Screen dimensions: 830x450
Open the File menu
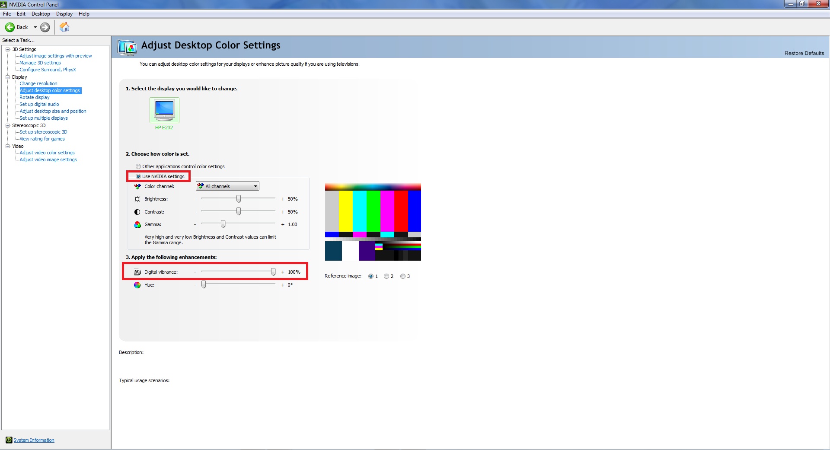point(7,14)
